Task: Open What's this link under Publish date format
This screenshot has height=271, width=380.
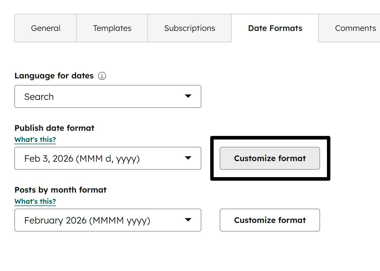Action: tap(35, 139)
